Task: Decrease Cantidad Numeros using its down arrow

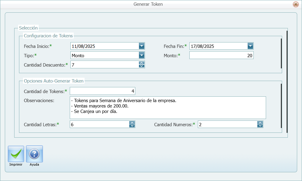Action: coord(260,126)
